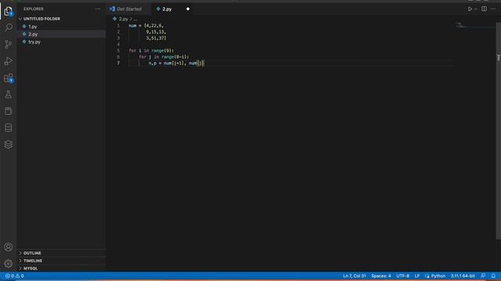Select interpreter 3.11.1 64-bit

[463, 276]
